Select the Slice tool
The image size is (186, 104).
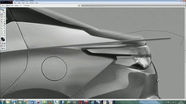tap(4, 17)
